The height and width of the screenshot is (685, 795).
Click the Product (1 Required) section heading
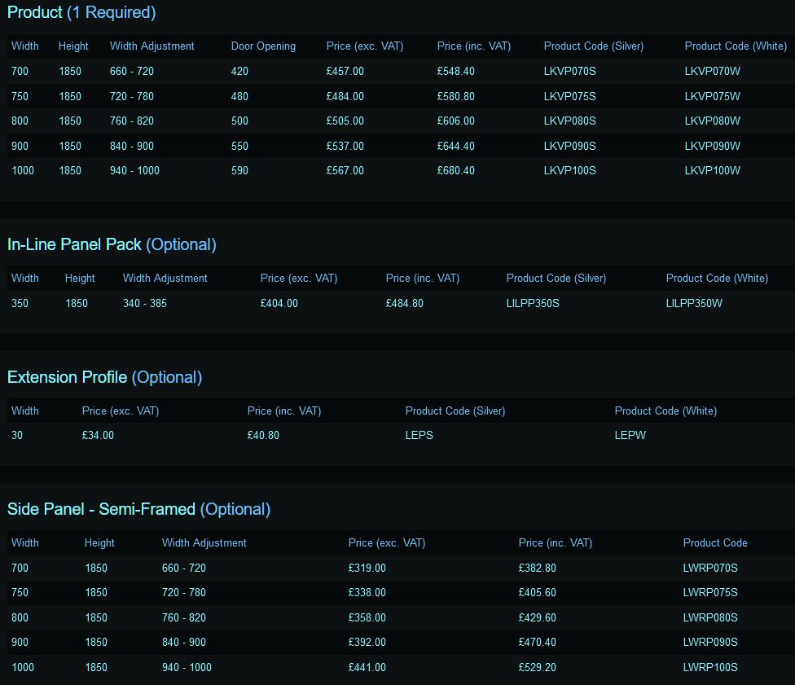click(x=81, y=12)
